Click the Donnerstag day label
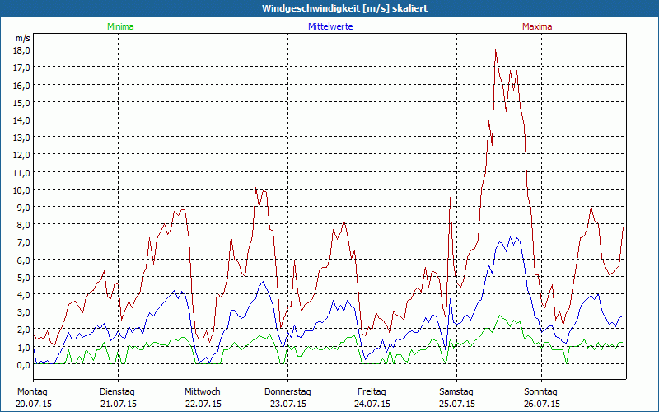The height and width of the screenshot is (412, 659). pyautogui.click(x=287, y=391)
